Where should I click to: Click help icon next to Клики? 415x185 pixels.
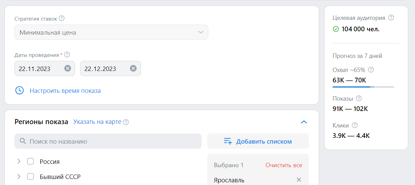[354, 125]
